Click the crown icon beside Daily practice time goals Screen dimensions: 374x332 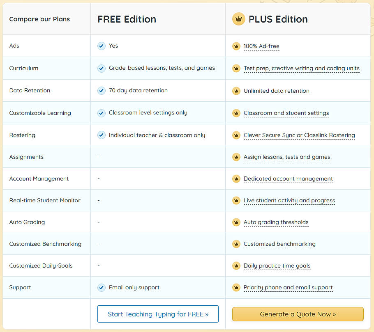(x=236, y=266)
